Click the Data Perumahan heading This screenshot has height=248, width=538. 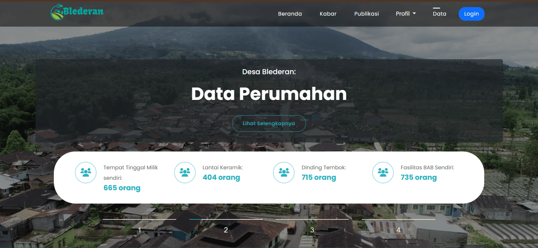coord(269,94)
